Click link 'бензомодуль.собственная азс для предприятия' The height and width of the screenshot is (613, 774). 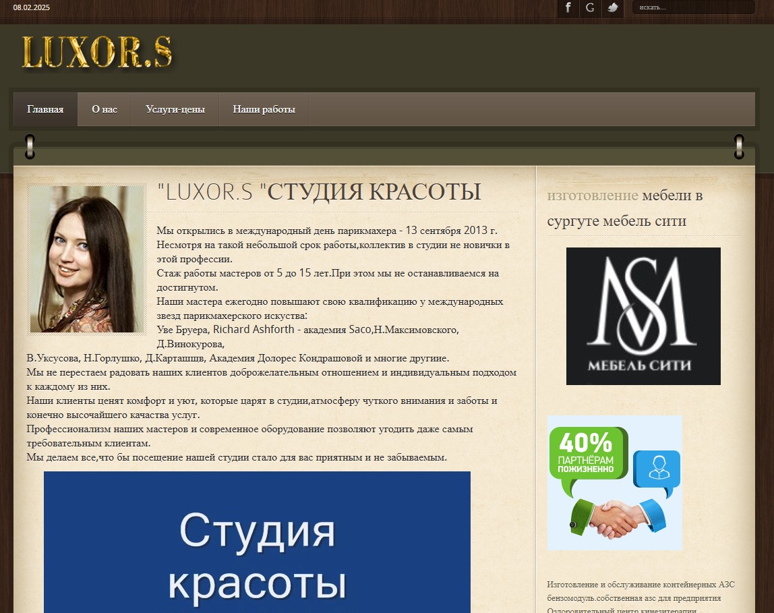click(x=634, y=598)
